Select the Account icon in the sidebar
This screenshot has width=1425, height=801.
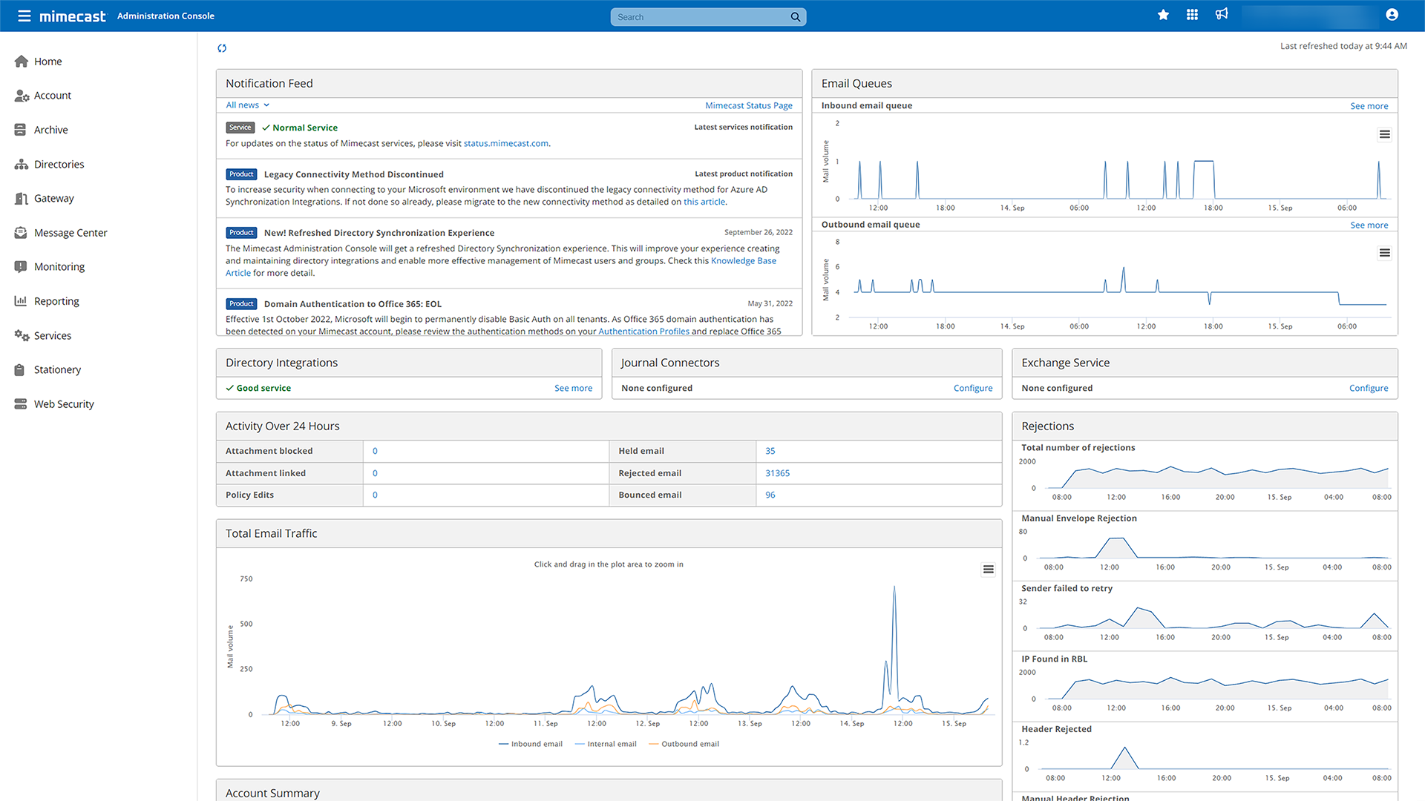tap(22, 95)
